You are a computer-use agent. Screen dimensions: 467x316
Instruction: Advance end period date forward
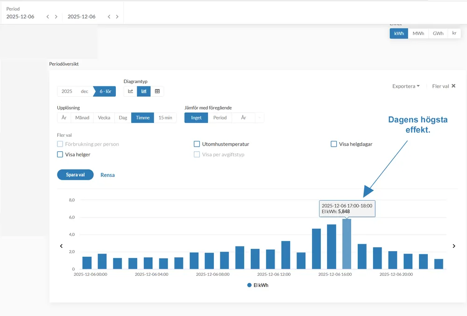pyautogui.click(x=117, y=17)
